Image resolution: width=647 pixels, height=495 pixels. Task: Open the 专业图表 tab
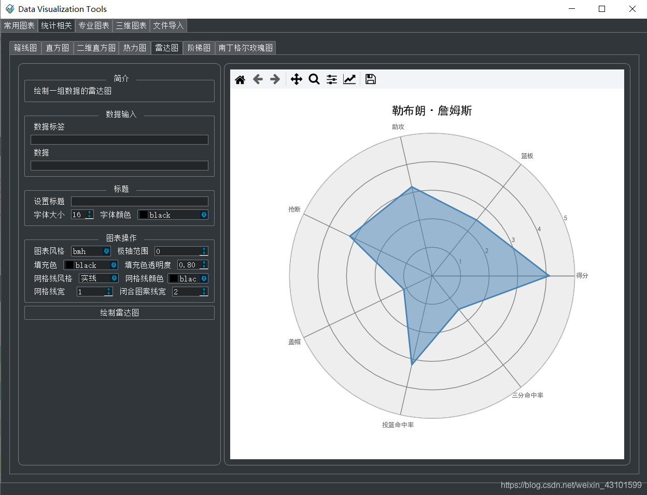pos(94,25)
